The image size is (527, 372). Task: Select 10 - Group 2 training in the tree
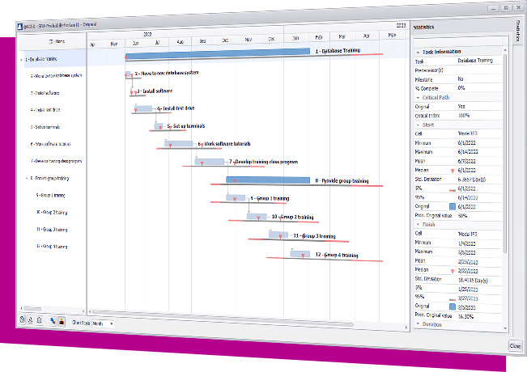tap(52, 212)
